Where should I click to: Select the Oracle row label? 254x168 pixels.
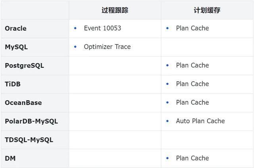(16, 29)
